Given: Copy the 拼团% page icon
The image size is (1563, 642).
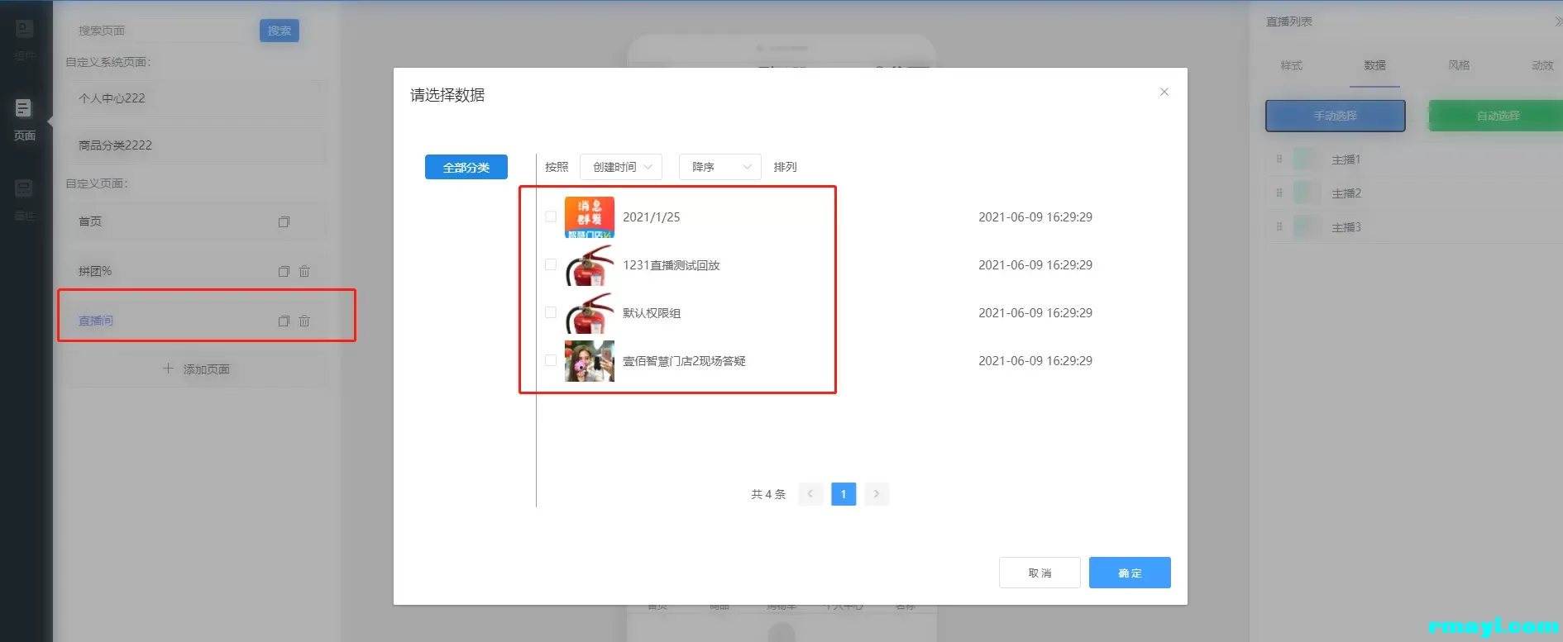Looking at the screenshot, I should (284, 271).
